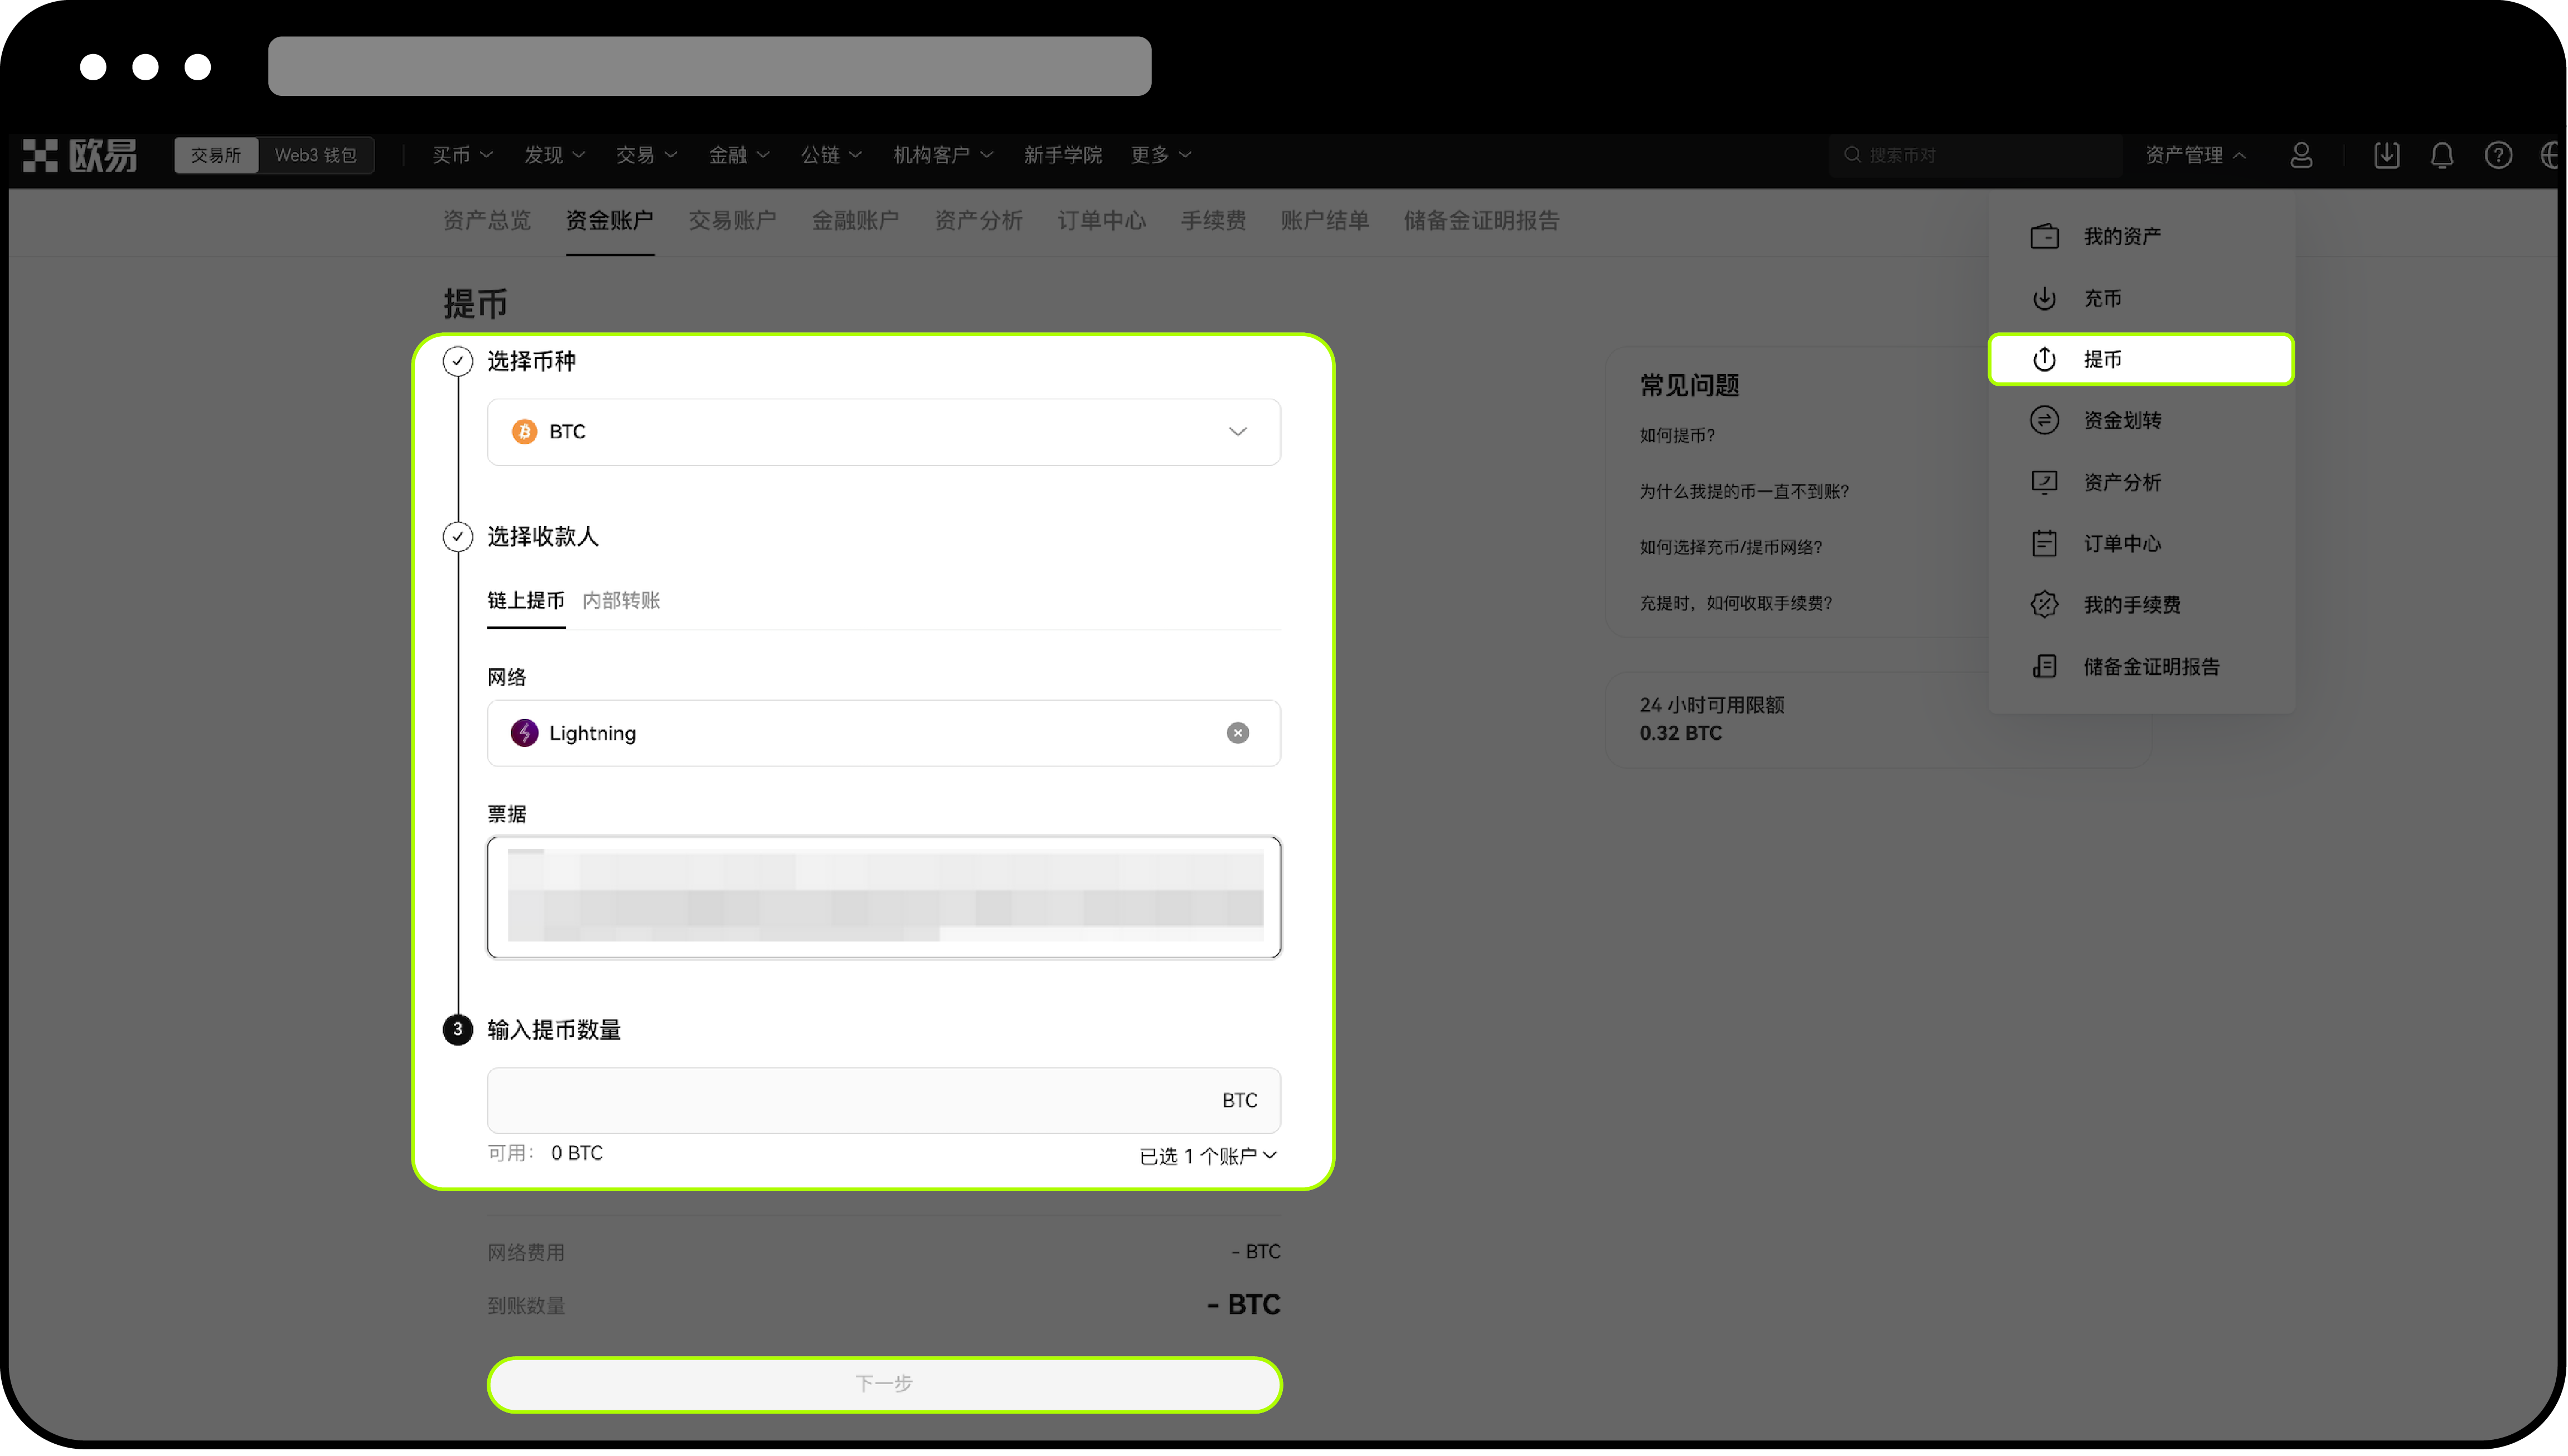Click the 提币 withdraw icon
Image resolution: width=2568 pixels, height=1456 pixels.
2044,359
